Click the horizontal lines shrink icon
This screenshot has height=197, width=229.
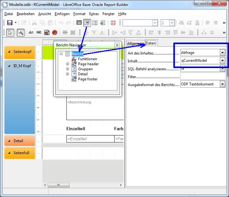pyautogui.click(x=65, y=32)
